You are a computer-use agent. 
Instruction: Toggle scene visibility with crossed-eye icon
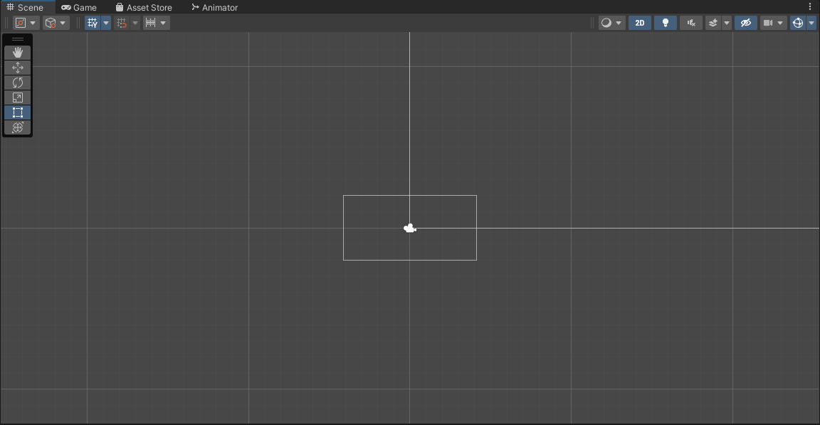tap(745, 22)
